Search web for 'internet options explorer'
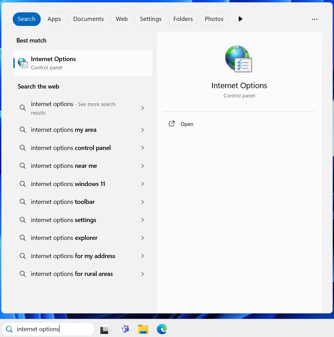Image resolution: width=334 pixels, height=337 pixels. click(83, 238)
